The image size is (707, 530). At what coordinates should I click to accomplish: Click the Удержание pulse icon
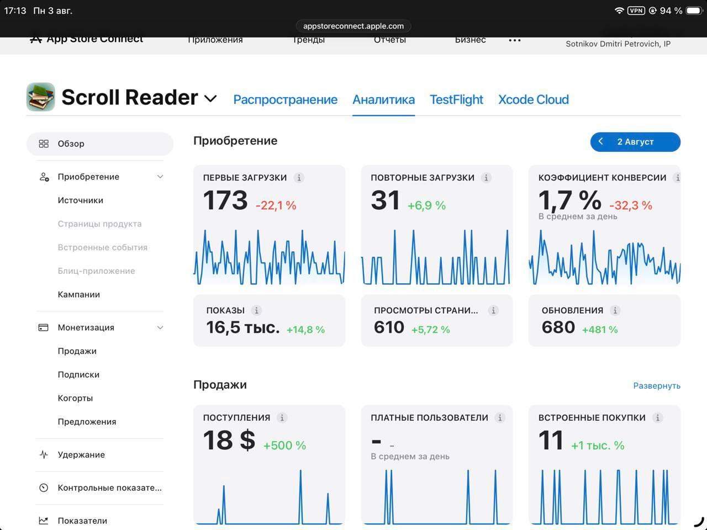44,455
